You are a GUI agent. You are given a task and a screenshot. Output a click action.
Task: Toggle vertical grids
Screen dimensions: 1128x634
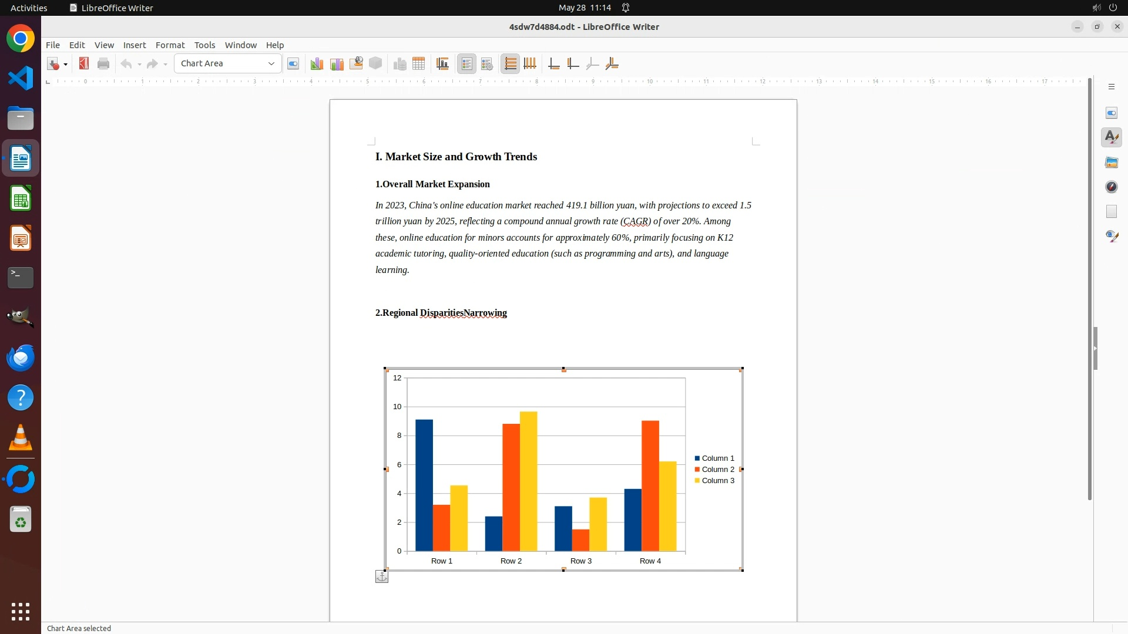click(x=530, y=63)
